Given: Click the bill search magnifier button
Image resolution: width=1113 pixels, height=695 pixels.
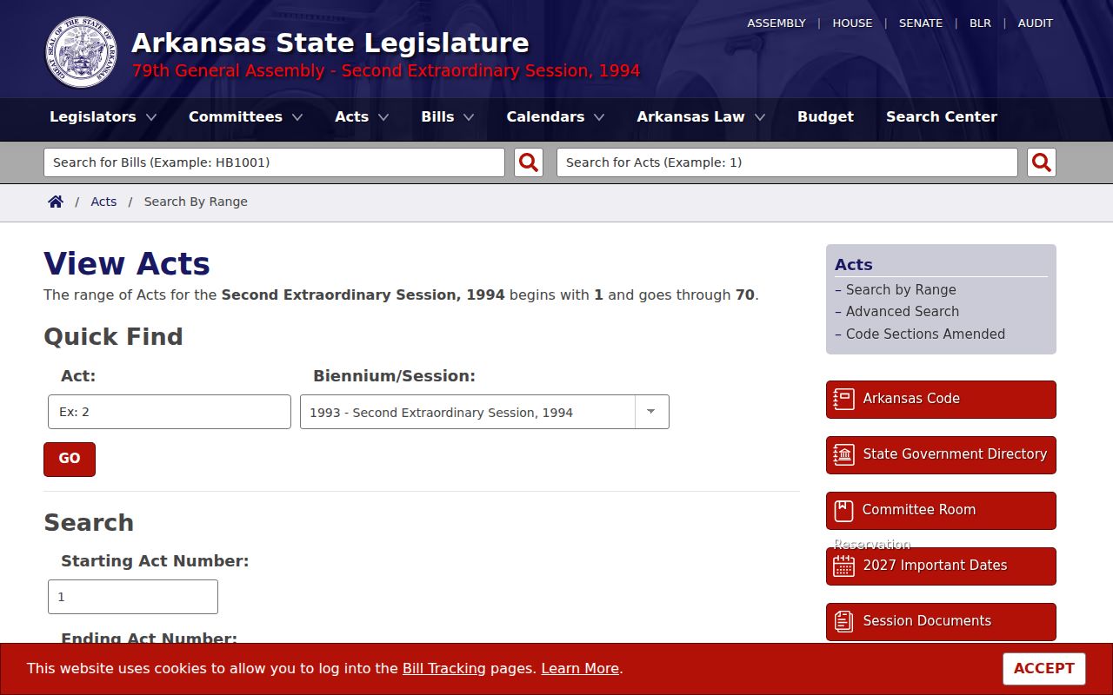Looking at the screenshot, I should pyautogui.click(x=529, y=162).
